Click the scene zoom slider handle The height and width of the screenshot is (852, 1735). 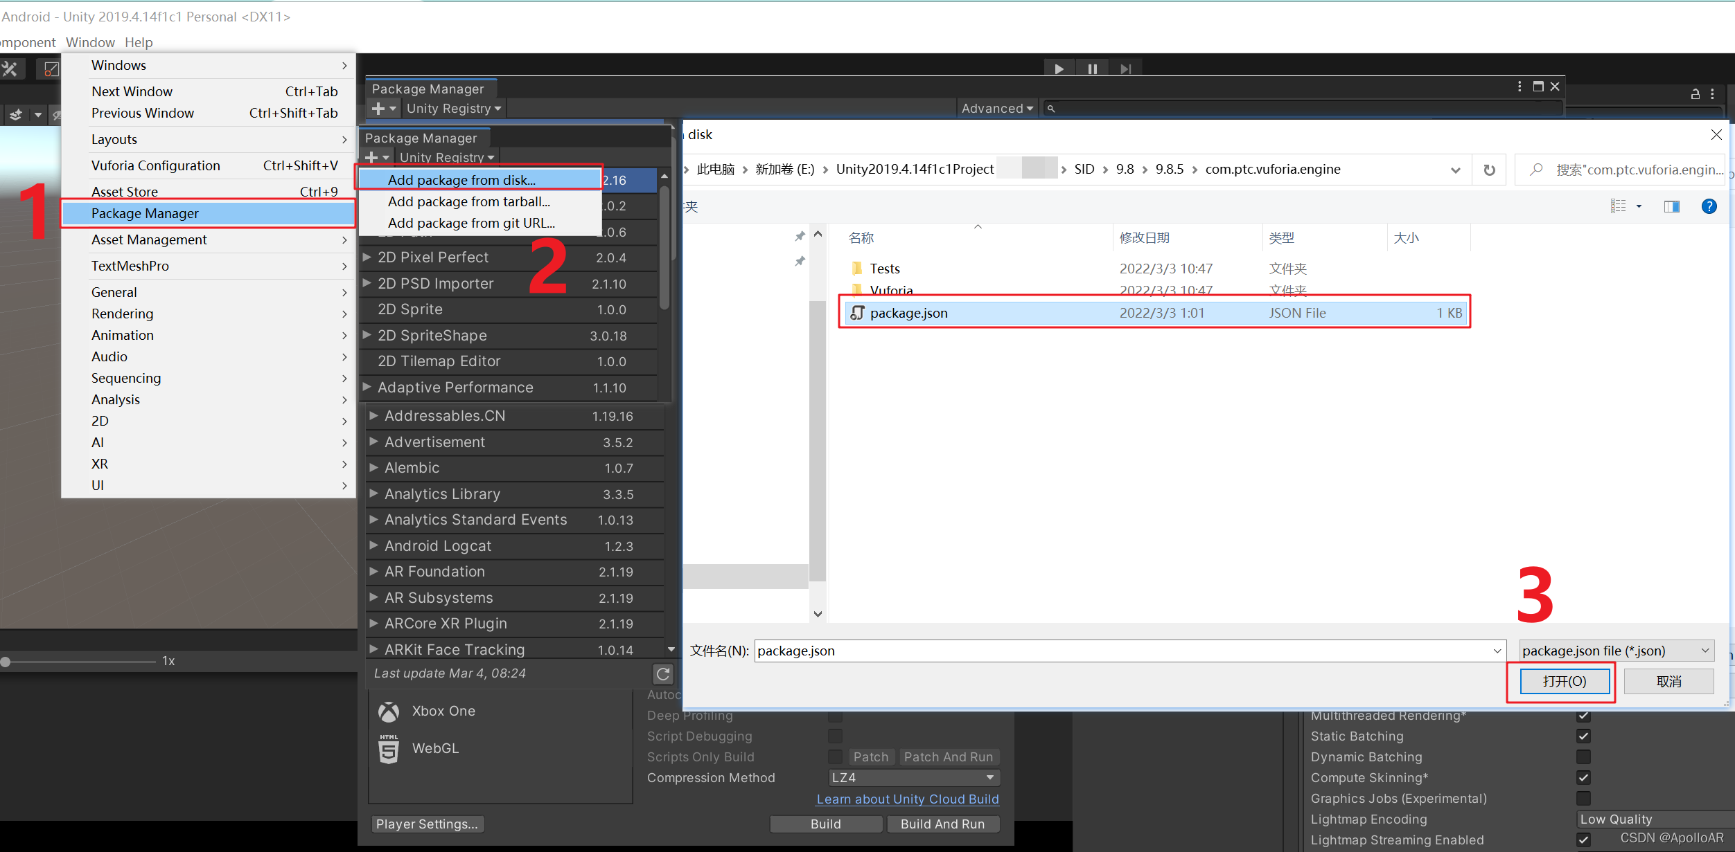click(x=6, y=662)
